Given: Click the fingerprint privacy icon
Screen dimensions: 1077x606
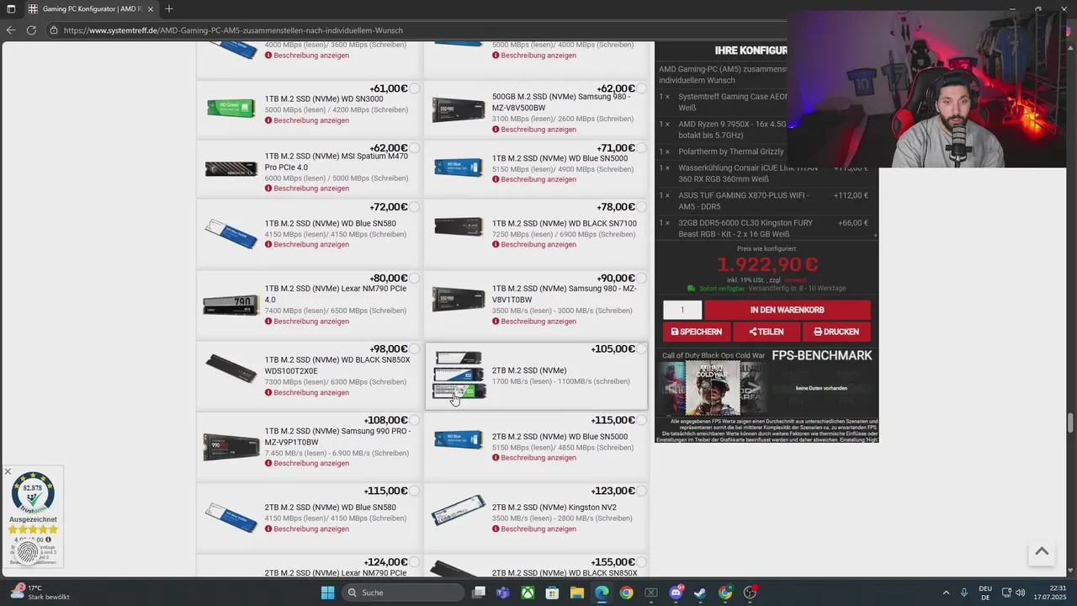Looking at the screenshot, I should 26,552.
